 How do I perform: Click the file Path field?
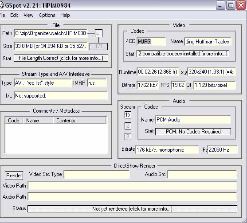click(51, 33)
